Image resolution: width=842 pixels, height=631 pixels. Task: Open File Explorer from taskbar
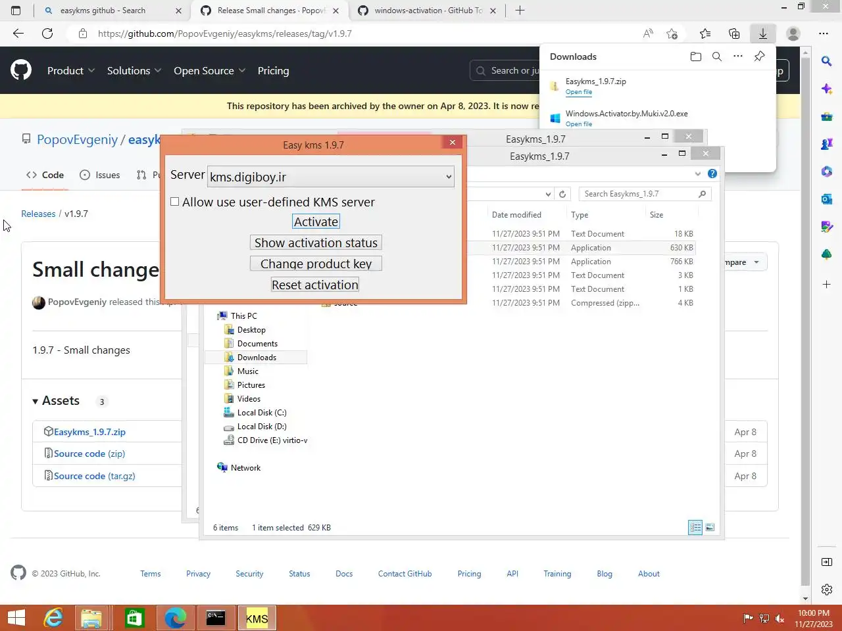pos(91,618)
